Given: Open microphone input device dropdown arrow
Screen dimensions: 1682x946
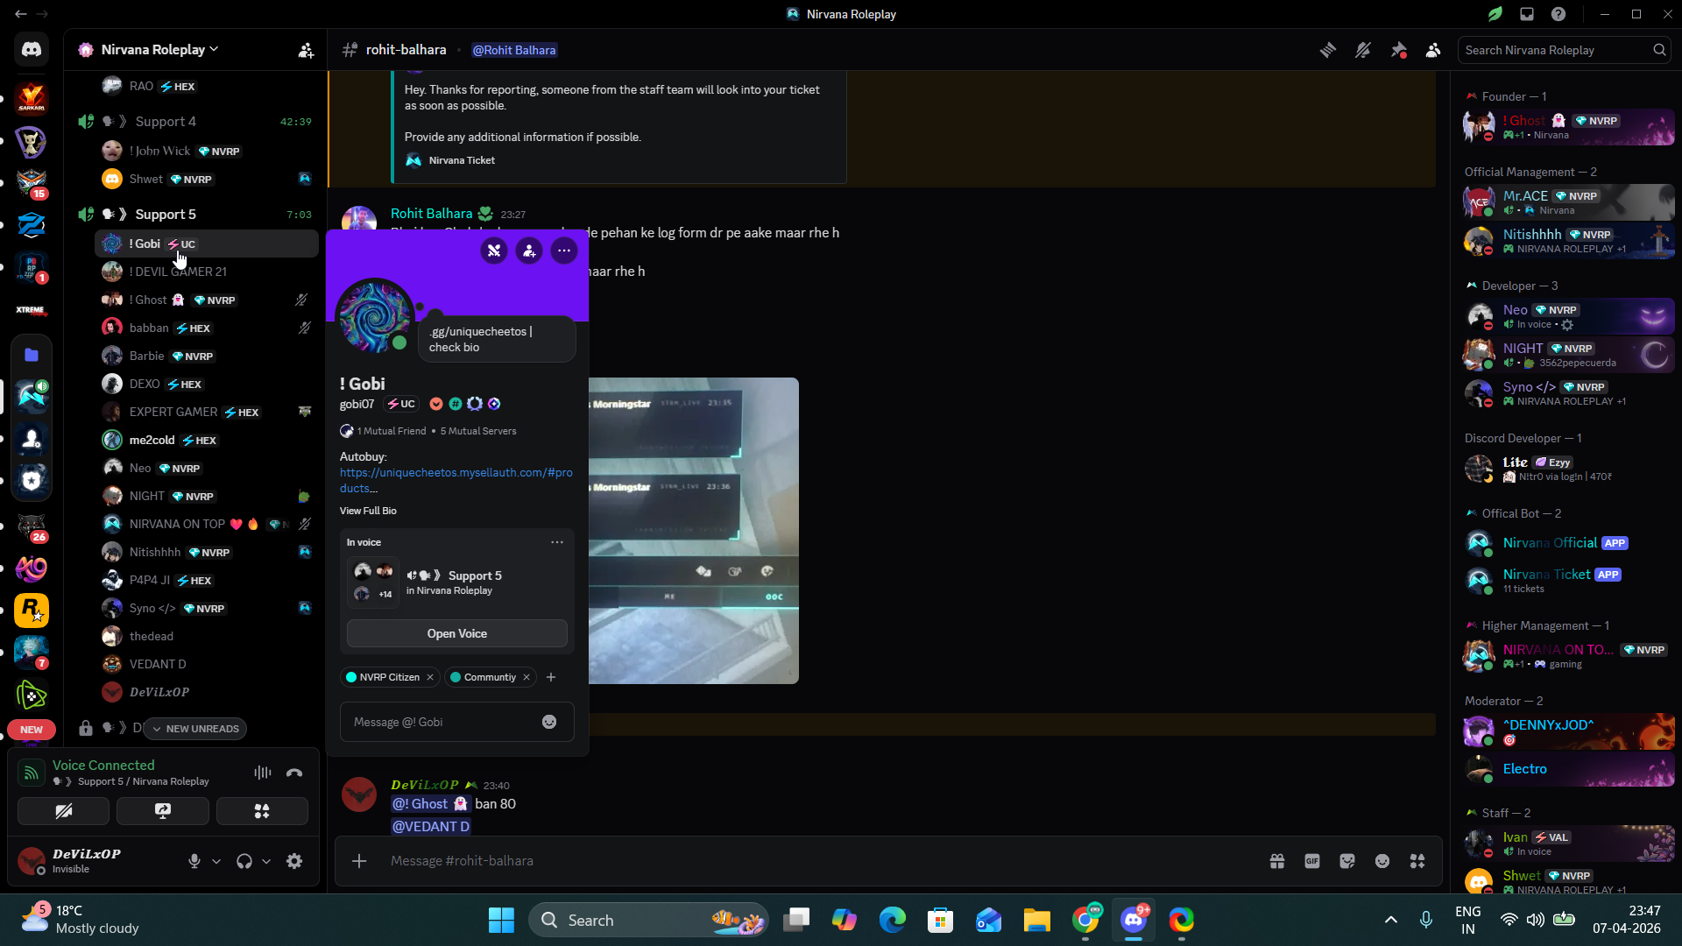Looking at the screenshot, I should 216,861.
